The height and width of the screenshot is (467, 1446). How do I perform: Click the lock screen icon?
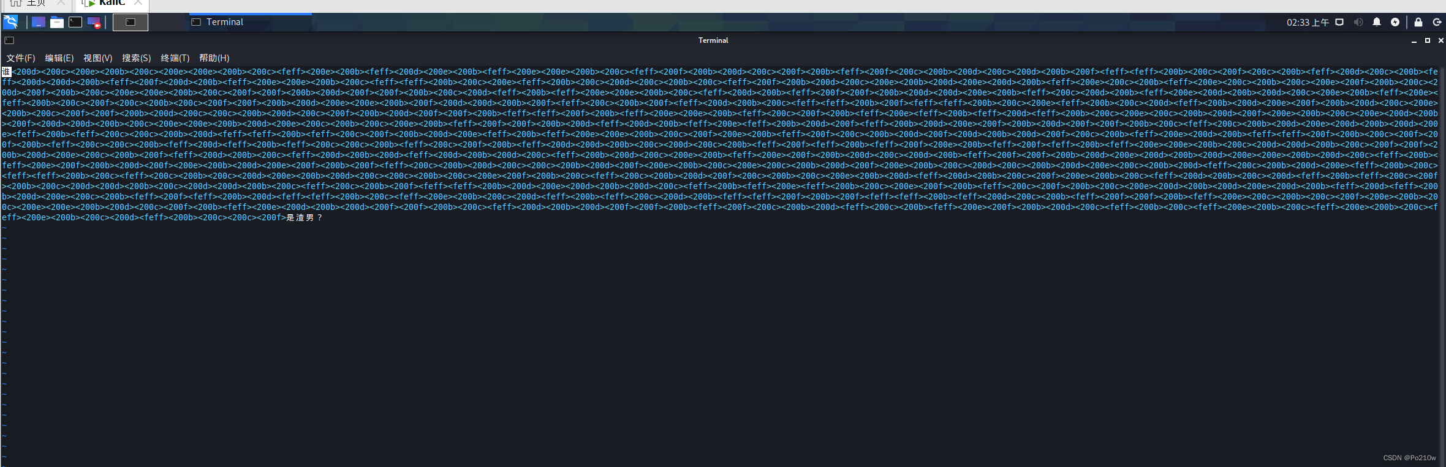coord(1418,22)
